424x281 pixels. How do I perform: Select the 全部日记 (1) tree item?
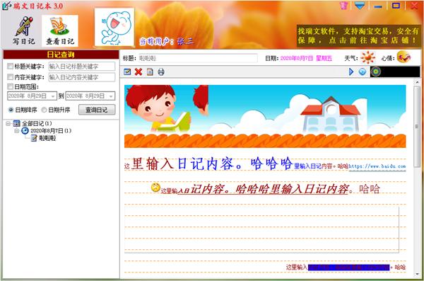pyautogui.click(x=37, y=124)
